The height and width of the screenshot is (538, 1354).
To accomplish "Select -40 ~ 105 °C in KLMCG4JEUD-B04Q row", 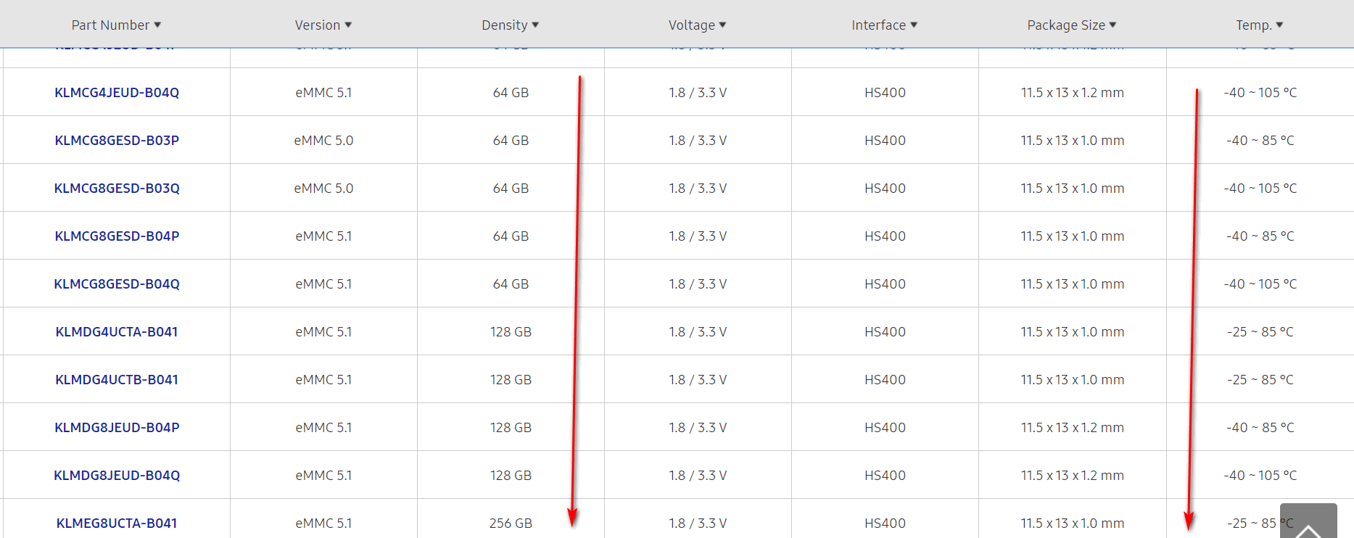I will (1260, 93).
